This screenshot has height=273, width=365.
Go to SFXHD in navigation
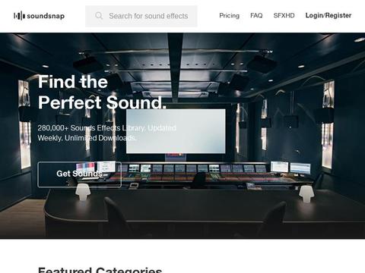click(284, 16)
